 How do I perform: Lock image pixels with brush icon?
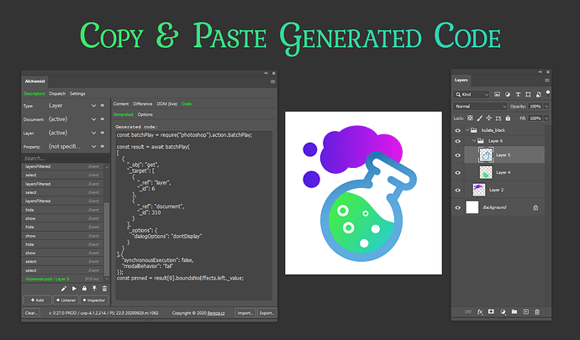pyautogui.click(x=480, y=118)
